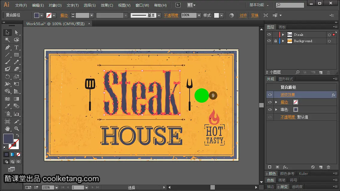Click 描边 swatch in Appearance panel

(x=295, y=102)
